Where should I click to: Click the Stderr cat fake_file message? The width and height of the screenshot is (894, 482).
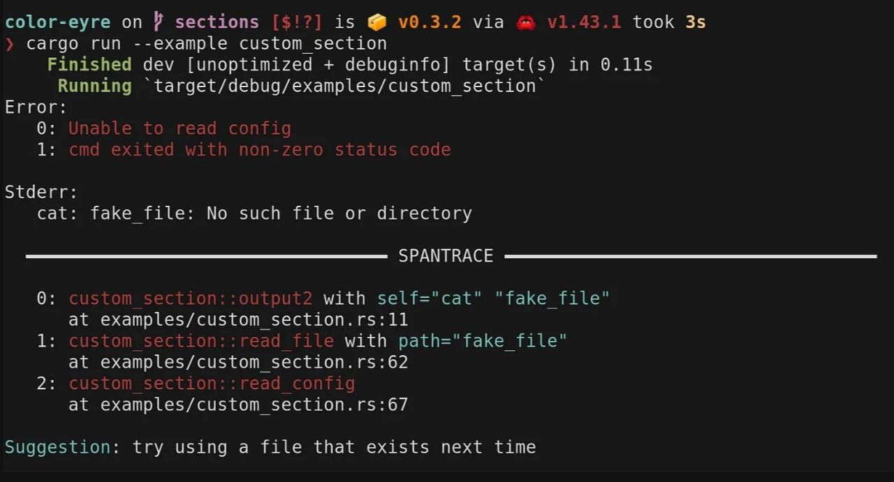254,213
